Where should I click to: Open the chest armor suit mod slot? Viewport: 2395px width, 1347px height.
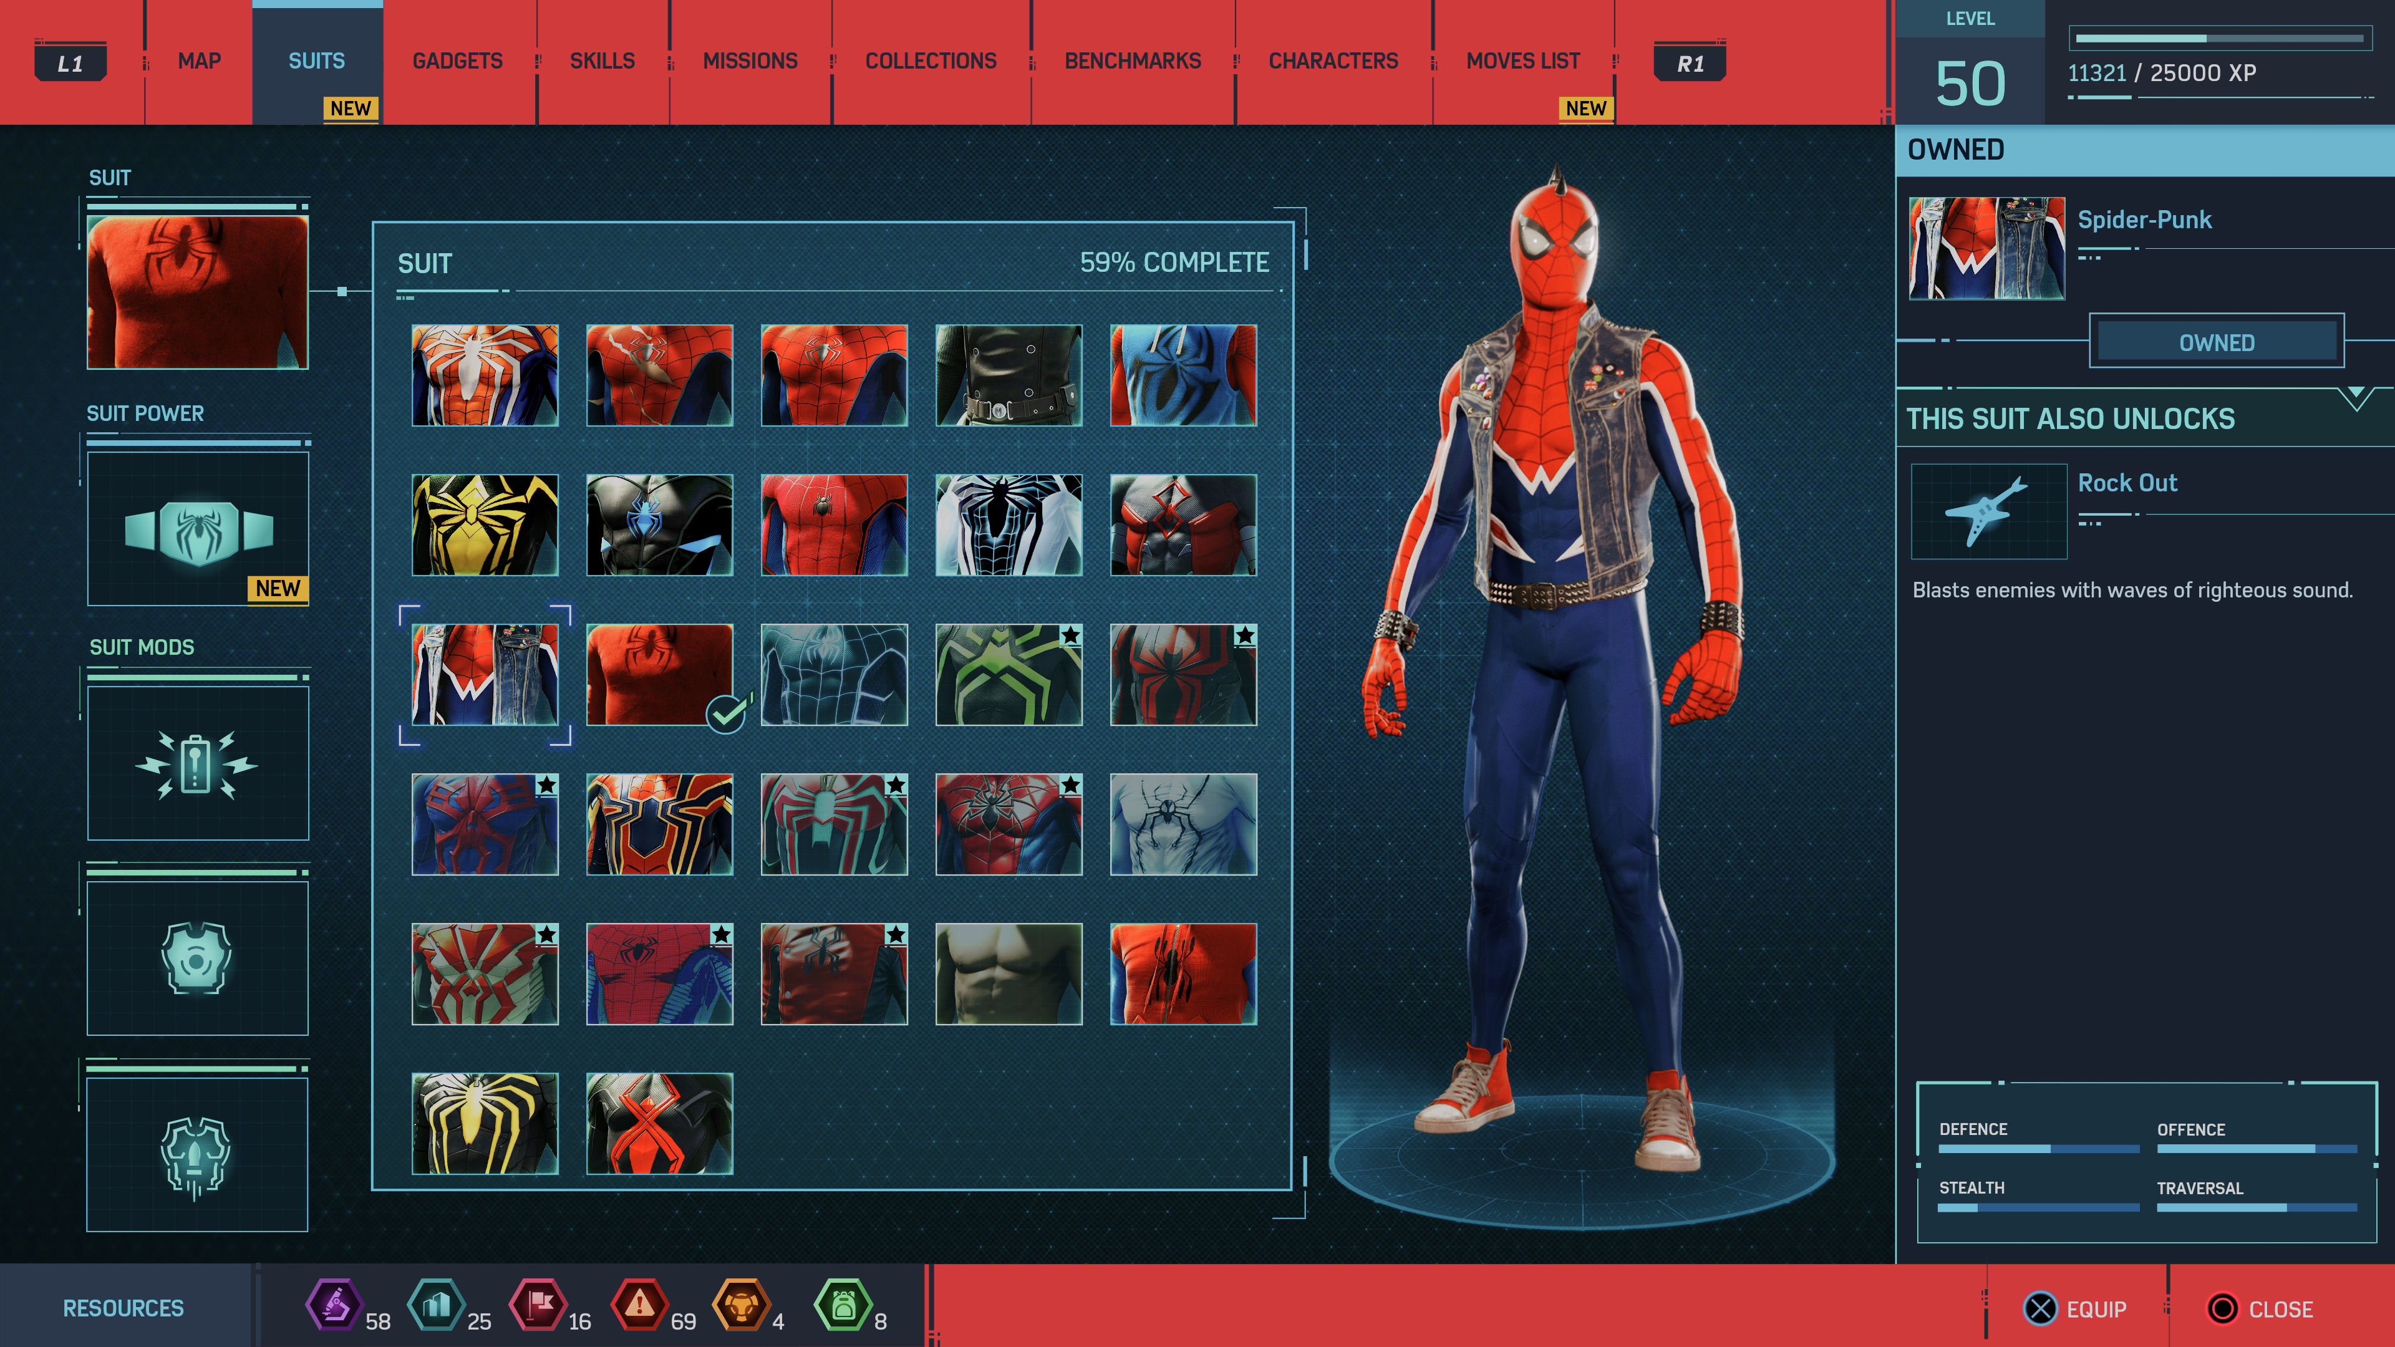[x=198, y=958]
